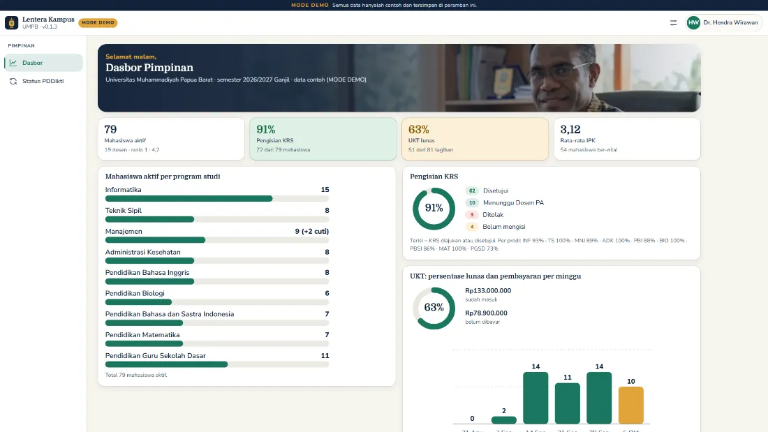Click the short payment bar labeled 2
The image size is (768, 432).
pos(504,419)
